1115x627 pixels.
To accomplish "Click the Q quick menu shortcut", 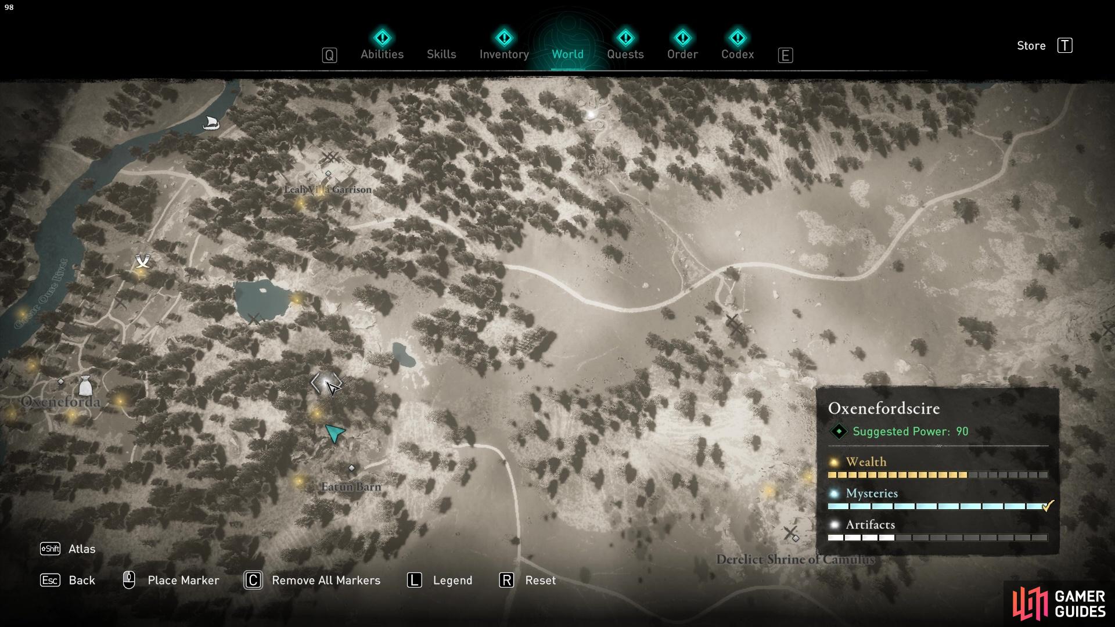I will coord(329,53).
